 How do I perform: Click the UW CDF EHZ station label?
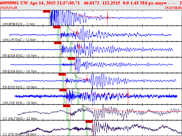tap(20, 103)
